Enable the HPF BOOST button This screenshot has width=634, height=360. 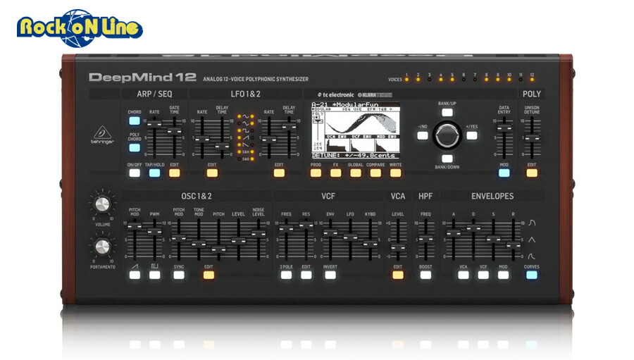coord(425,275)
